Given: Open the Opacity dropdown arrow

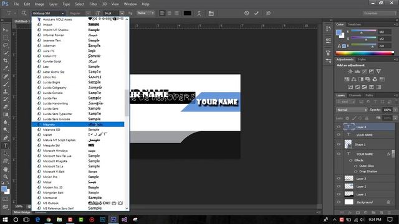Looking at the screenshot, I should pos(395,110).
